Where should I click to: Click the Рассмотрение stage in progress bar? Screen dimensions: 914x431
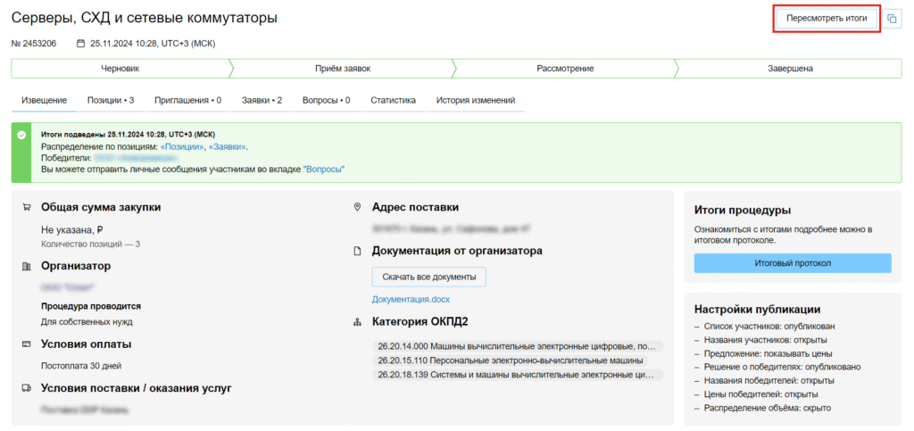565,69
